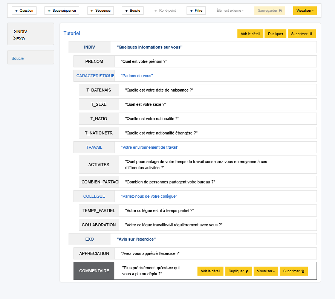This screenshot has width=335, height=299.
Task: Open the Élément externe dropdown
Action: pyautogui.click(x=230, y=11)
